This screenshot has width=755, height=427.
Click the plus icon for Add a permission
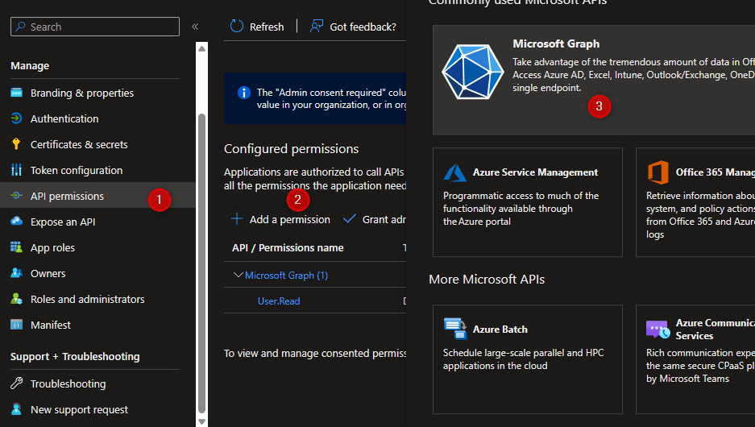(x=237, y=219)
